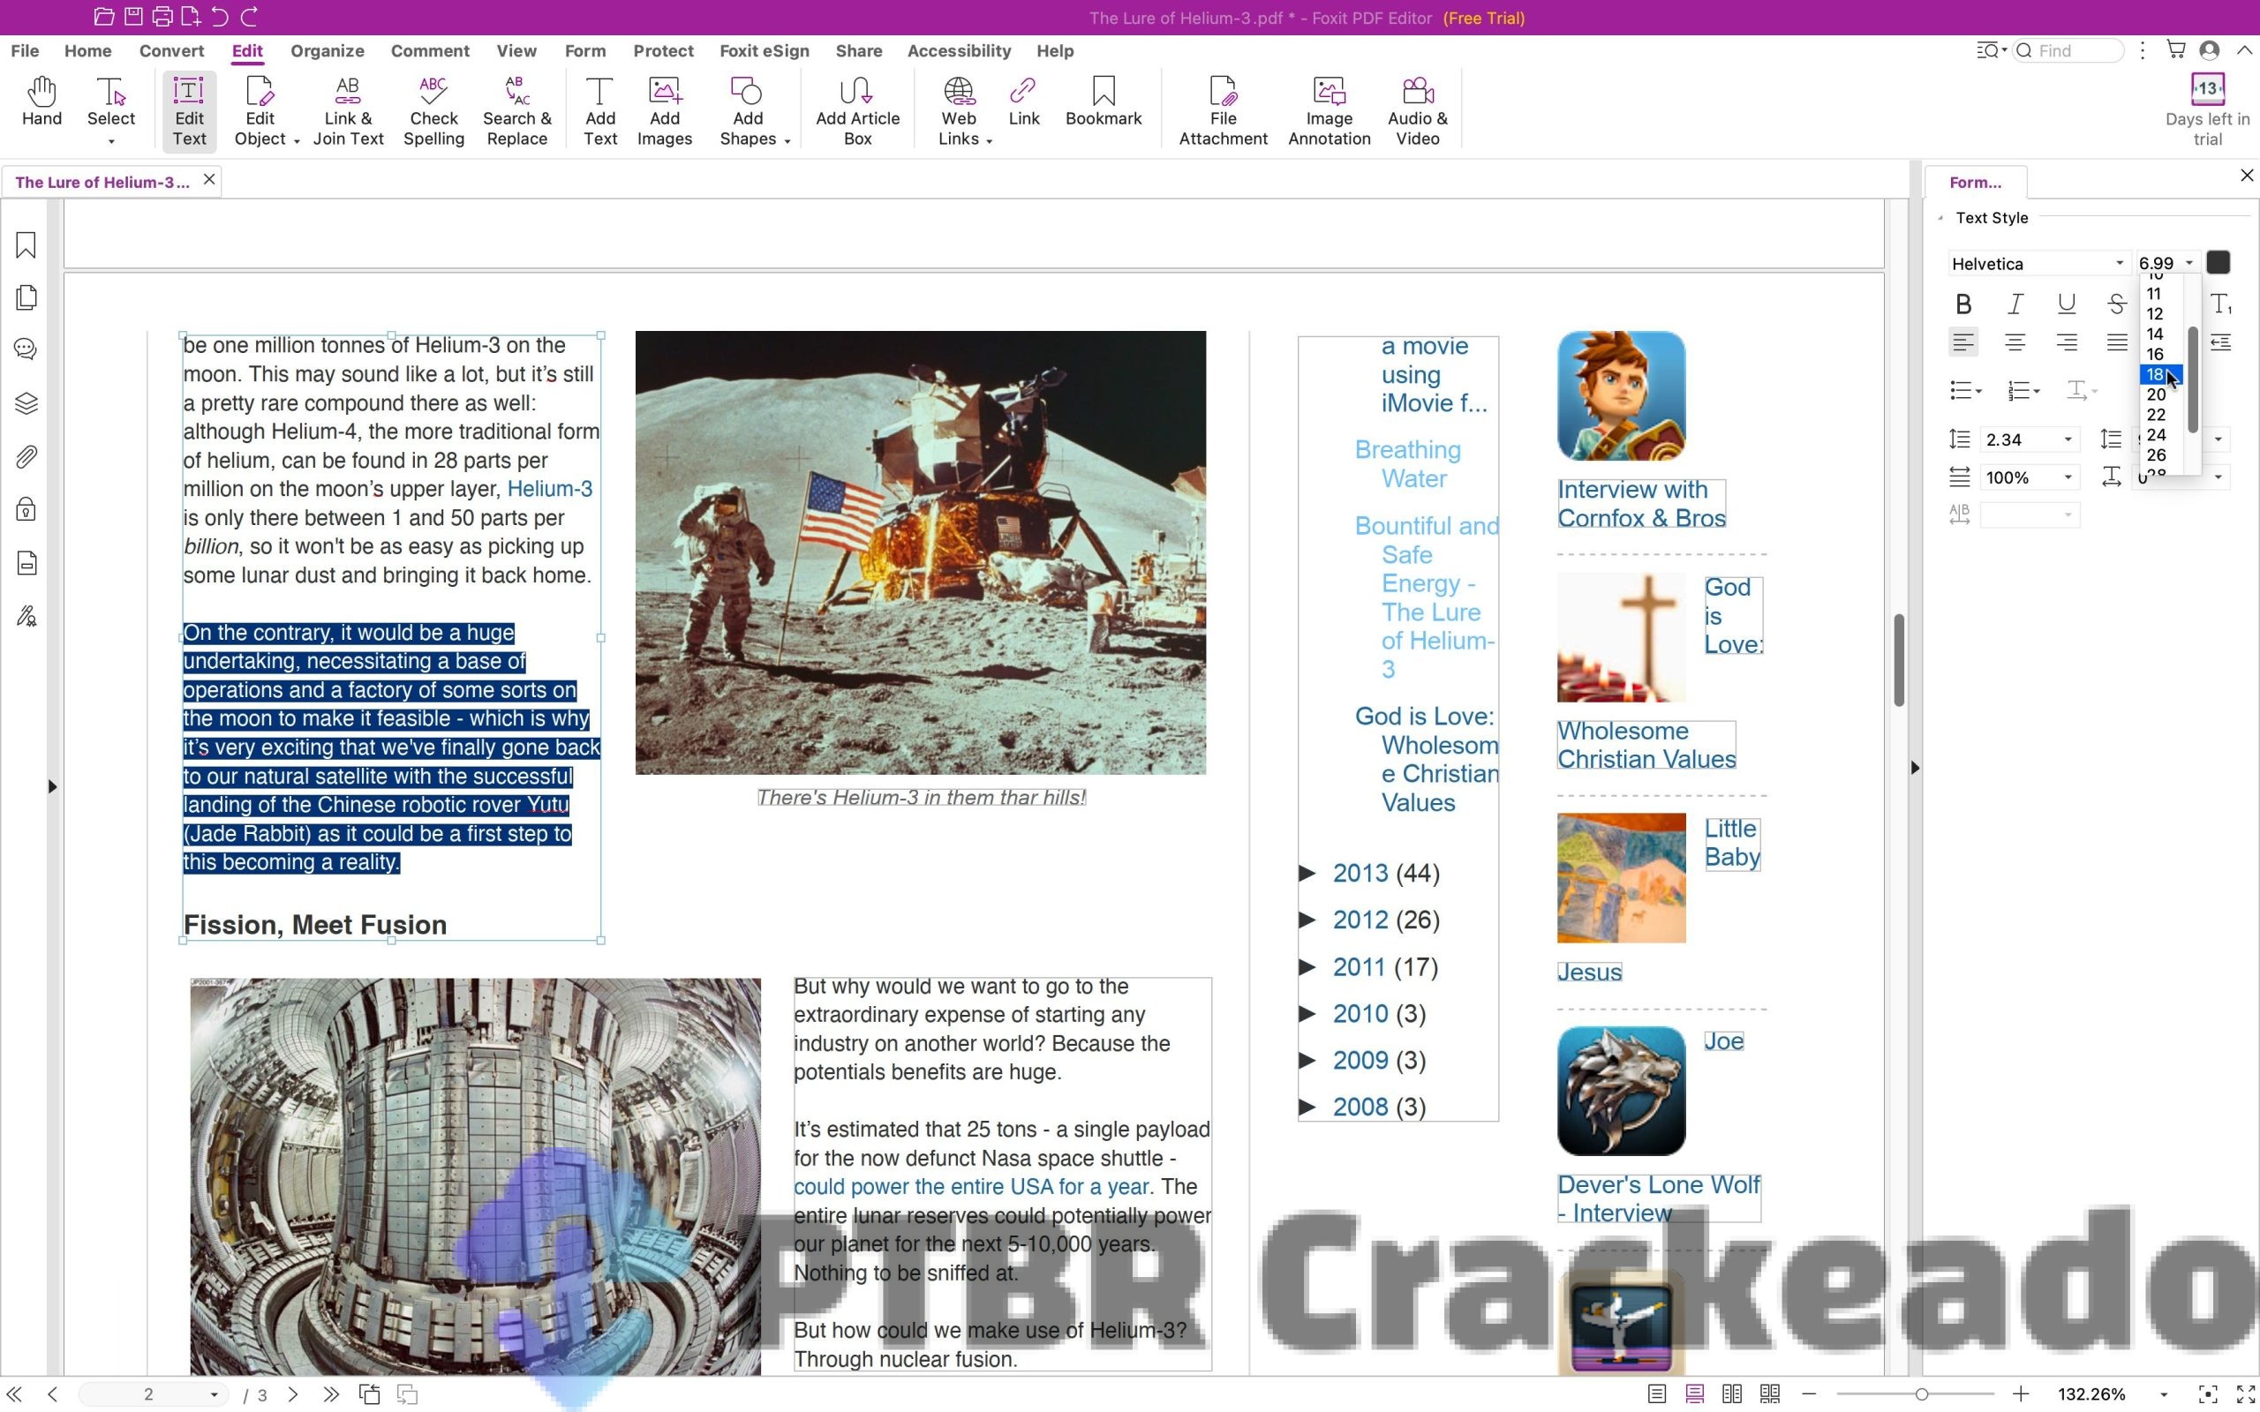
Task: Open the Comments side panel
Action: (26, 349)
